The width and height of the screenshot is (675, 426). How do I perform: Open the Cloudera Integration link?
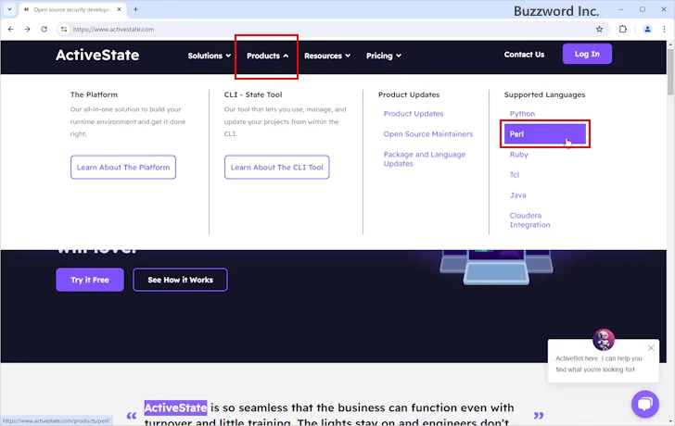click(530, 220)
